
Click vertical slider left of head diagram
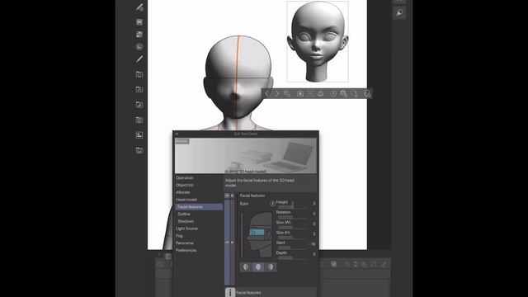click(242, 234)
